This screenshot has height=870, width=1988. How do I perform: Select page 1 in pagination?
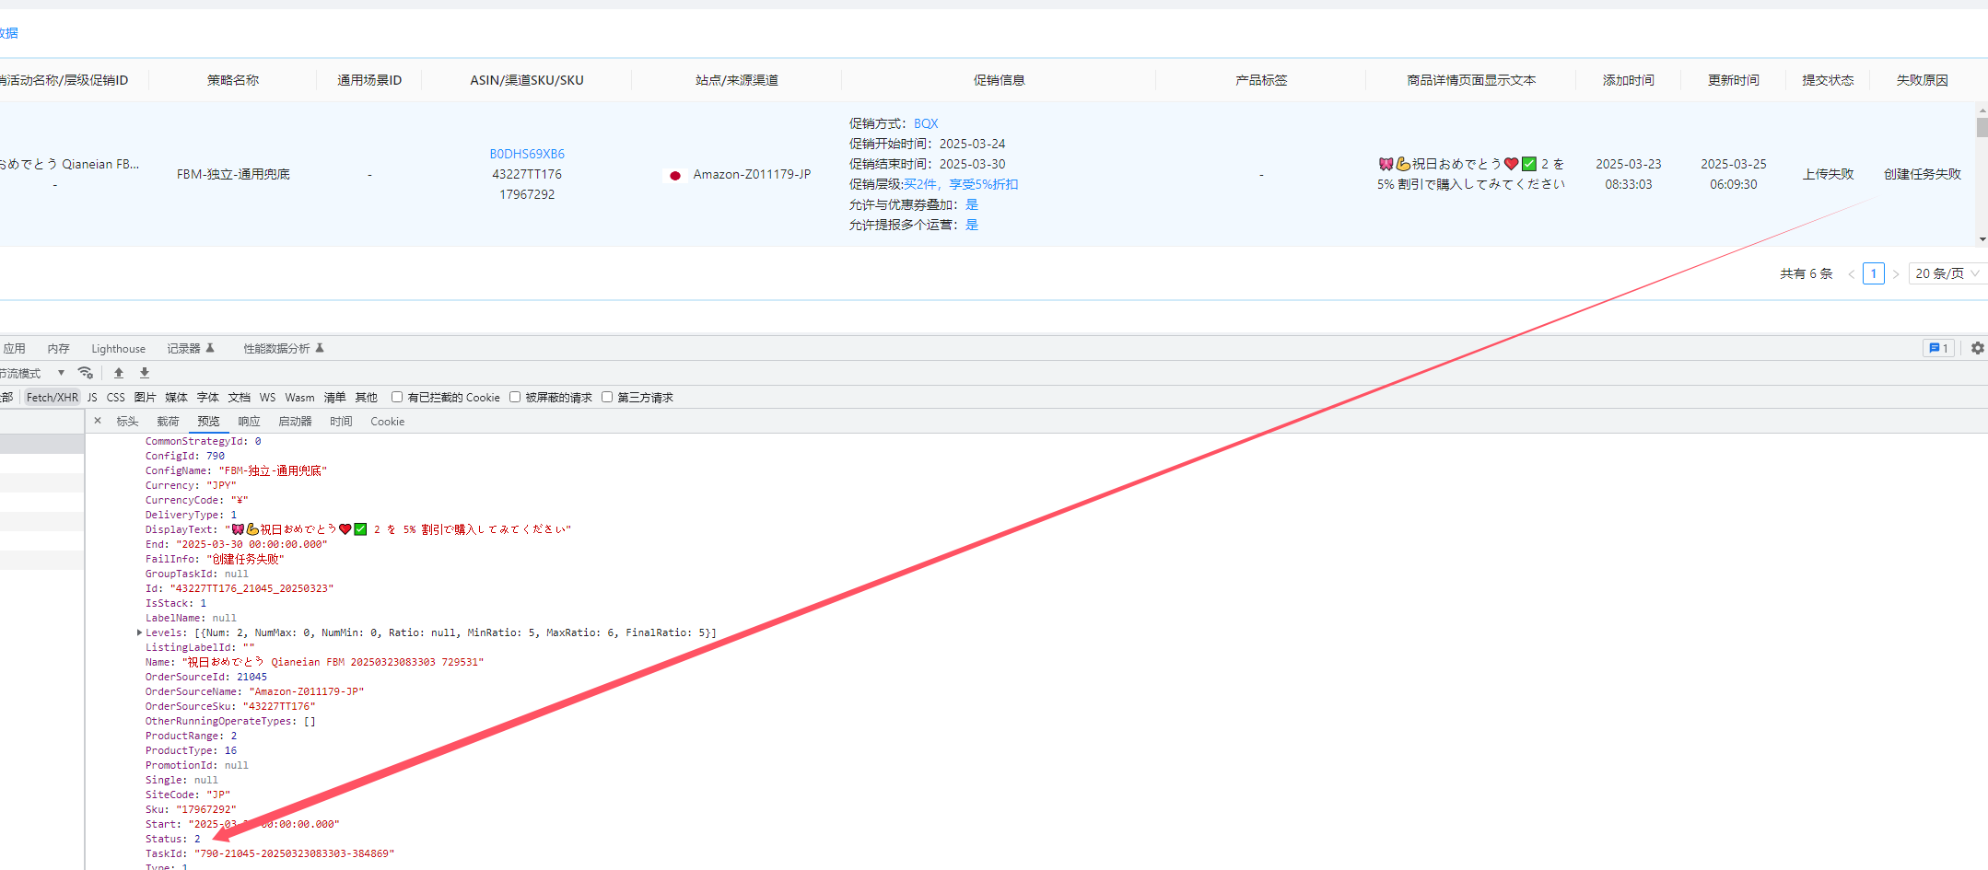(1873, 273)
